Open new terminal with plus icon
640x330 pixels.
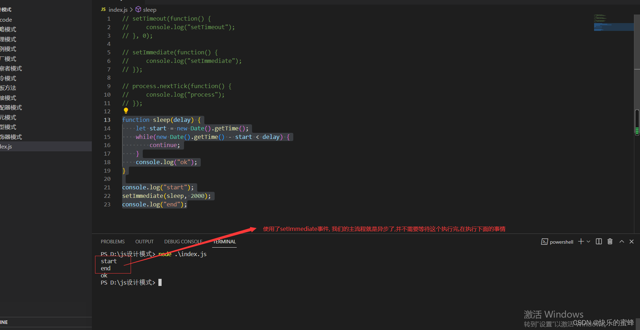[x=581, y=242]
